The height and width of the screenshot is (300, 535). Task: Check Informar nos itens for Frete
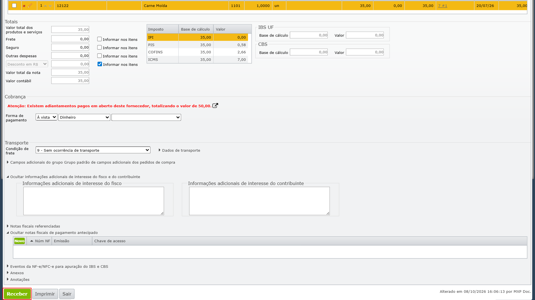99,39
